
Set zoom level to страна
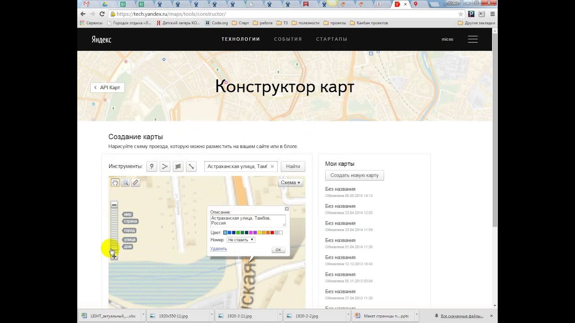click(130, 221)
